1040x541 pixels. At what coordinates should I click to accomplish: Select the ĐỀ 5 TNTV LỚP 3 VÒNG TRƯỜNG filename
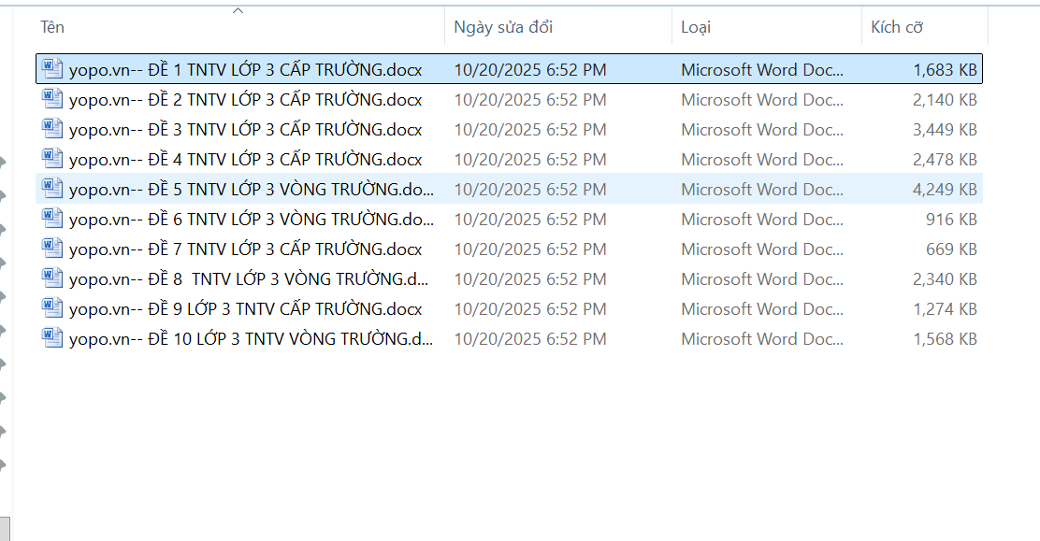pyautogui.click(x=251, y=190)
